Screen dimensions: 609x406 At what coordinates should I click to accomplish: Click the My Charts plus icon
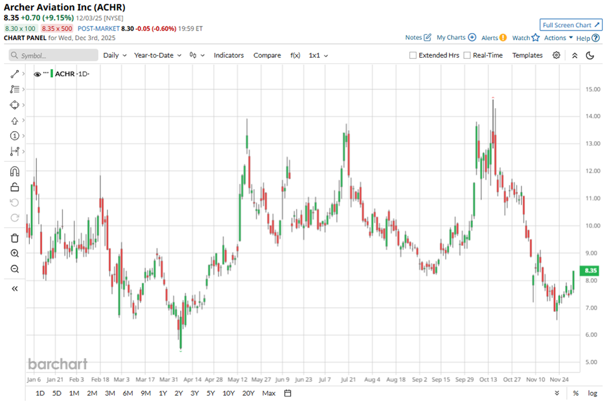pos(472,38)
